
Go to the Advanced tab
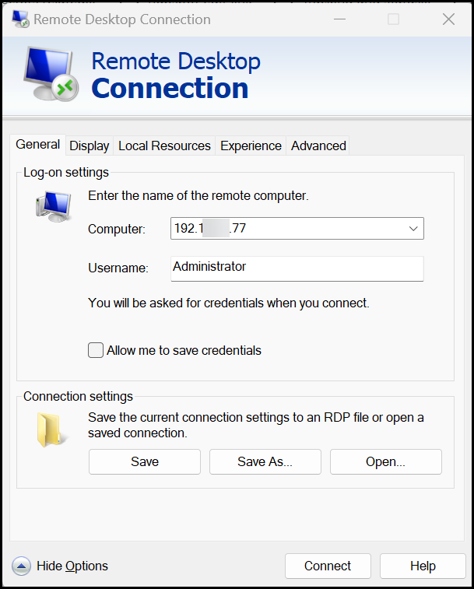point(318,146)
